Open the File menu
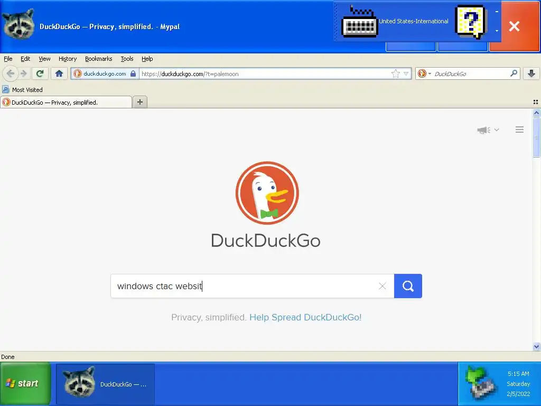 [x=8, y=59]
